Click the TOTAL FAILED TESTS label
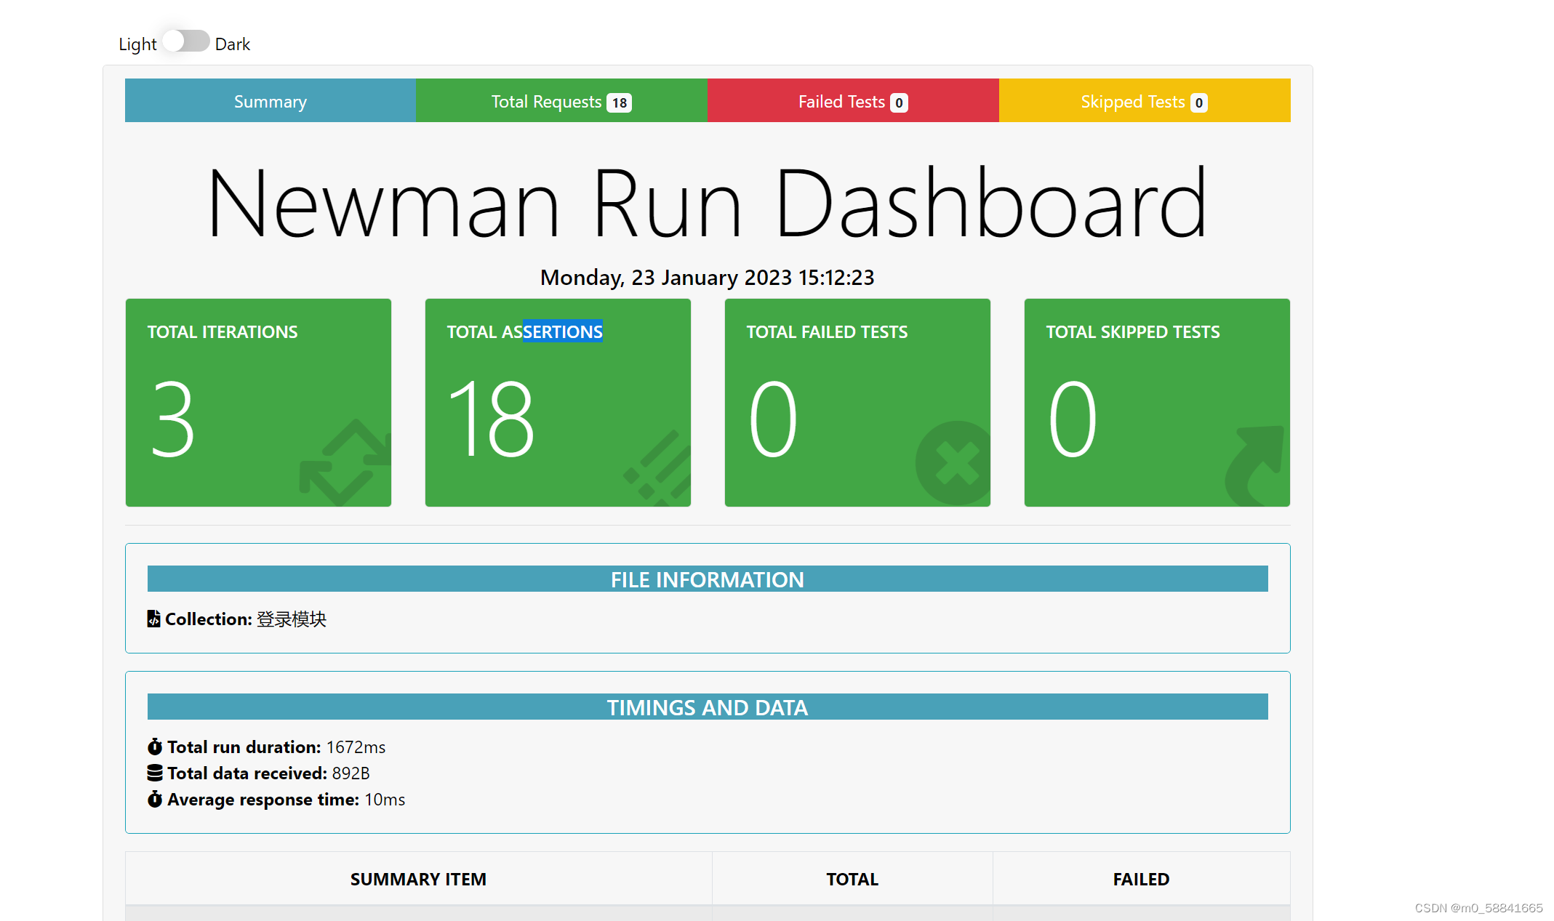 [x=827, y=331]
